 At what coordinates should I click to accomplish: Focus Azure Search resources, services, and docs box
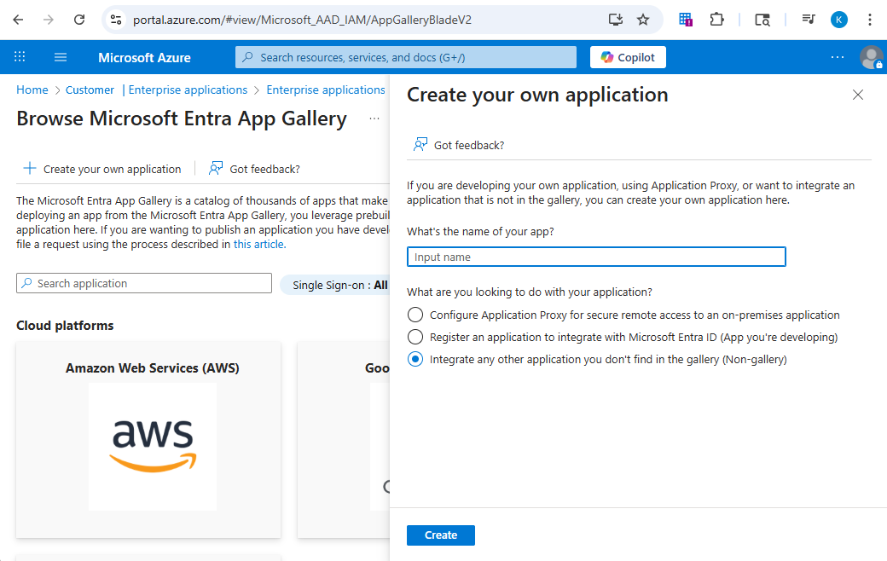[x=406, y=57]
